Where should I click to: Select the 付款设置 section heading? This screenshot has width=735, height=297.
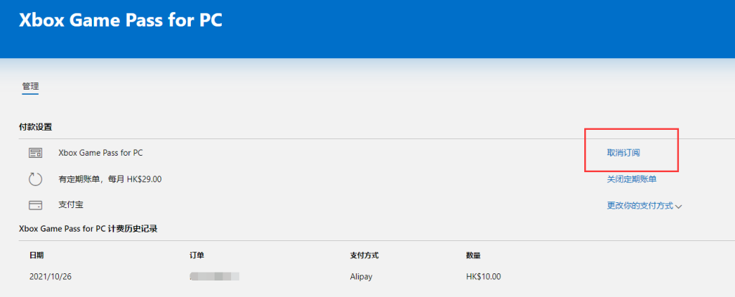click(x=35, y=127)
